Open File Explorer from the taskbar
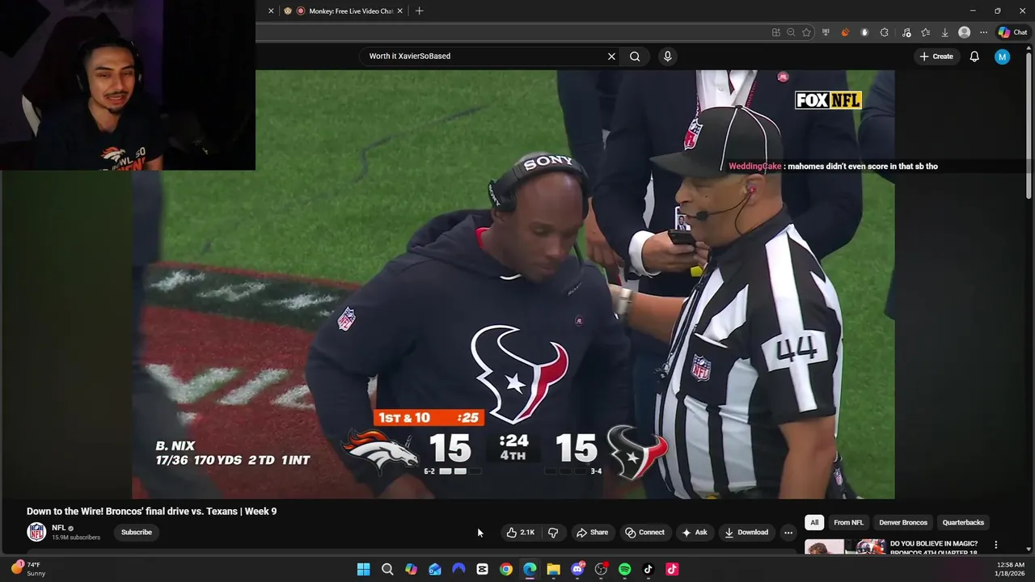This screenshot has height=582, width=1035. (x=553, y=569)
